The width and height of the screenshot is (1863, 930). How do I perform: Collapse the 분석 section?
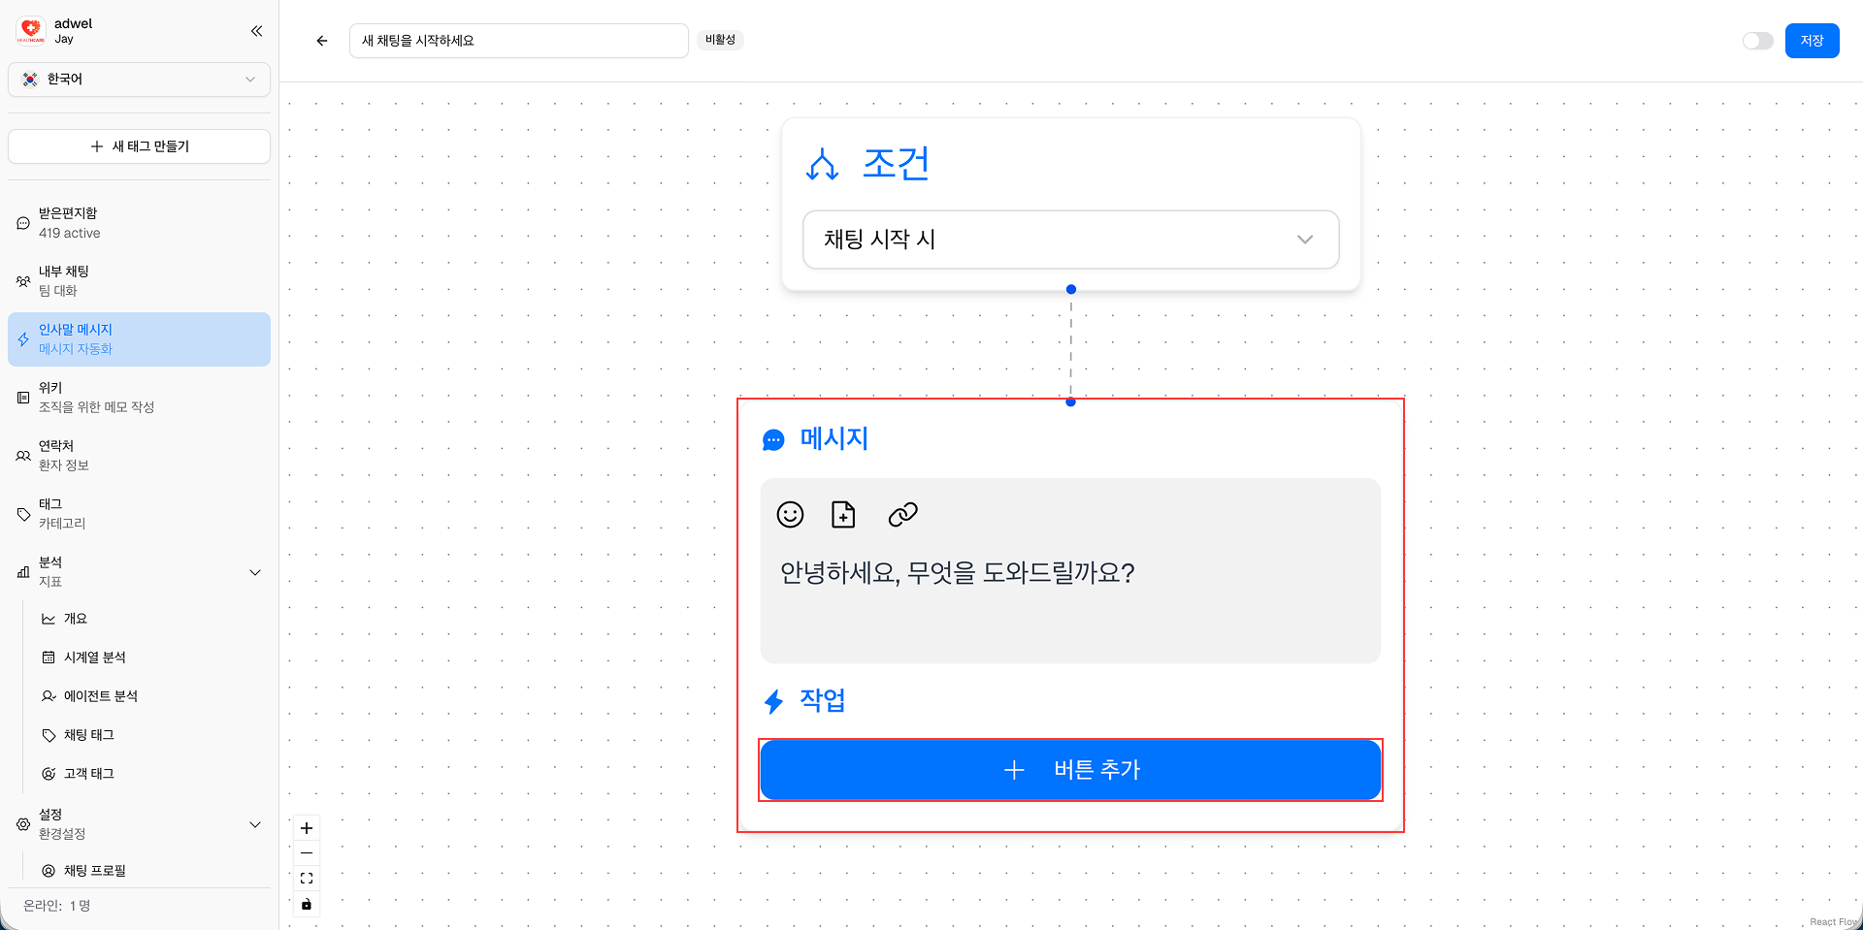(255, 572)
